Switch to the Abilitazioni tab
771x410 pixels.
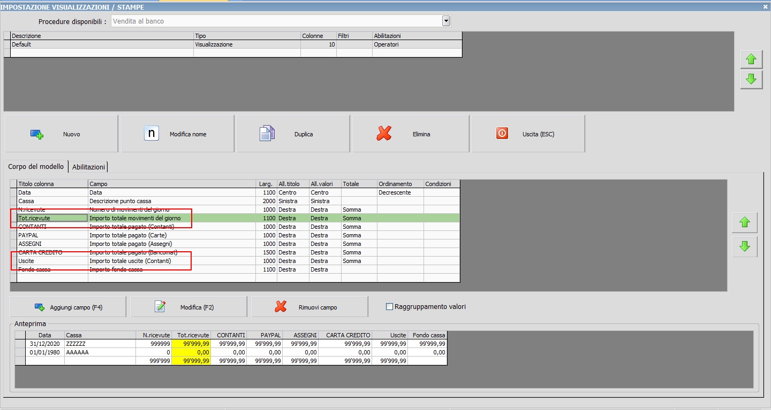point(89,167)
